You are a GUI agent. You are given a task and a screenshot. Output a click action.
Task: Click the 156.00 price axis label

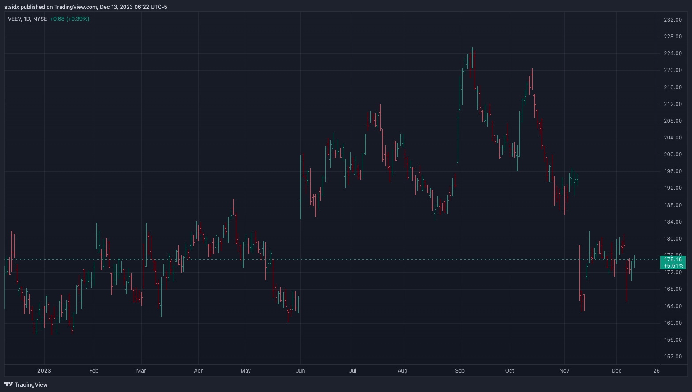(673, 340)
